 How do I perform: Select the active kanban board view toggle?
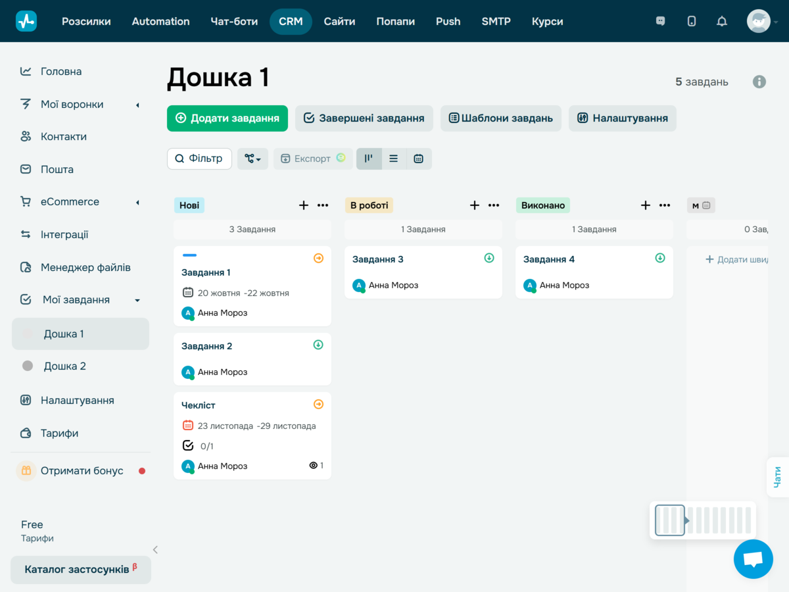[369, 159]
